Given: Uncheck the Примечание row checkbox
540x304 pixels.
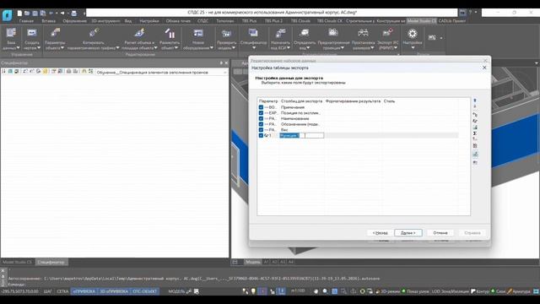Looking at the screenshot, I should tap(261, 107).
